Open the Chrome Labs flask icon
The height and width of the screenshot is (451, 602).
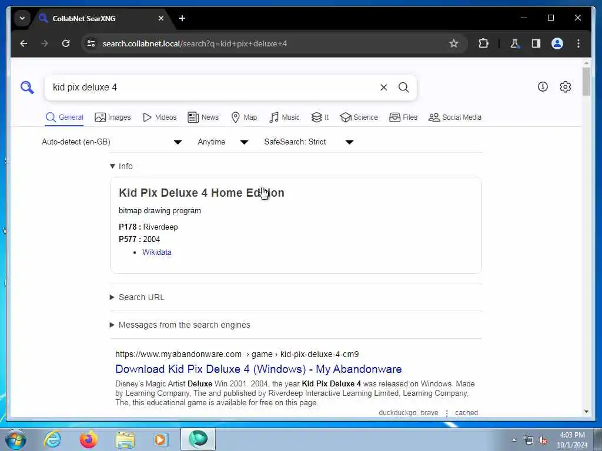coord(514,43)
